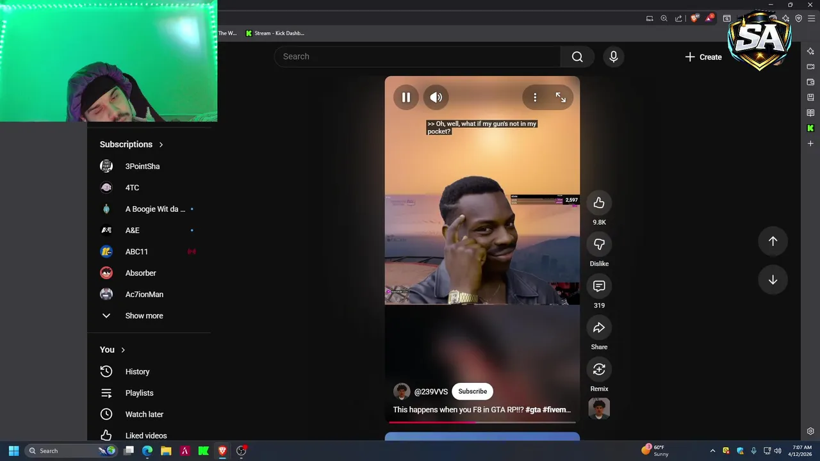Image resolution: width=820 pixels, height=461 pixels.
Task: Go to the next Short with down arrow
Action: (773, 280)
